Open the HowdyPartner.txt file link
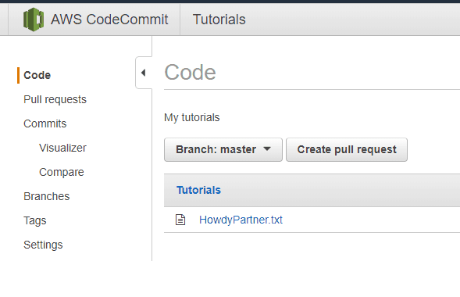 (x=241, y=220)
